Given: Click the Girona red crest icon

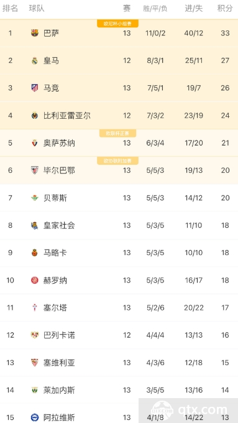Looking at the screenshot, I should tap(35, 281).
